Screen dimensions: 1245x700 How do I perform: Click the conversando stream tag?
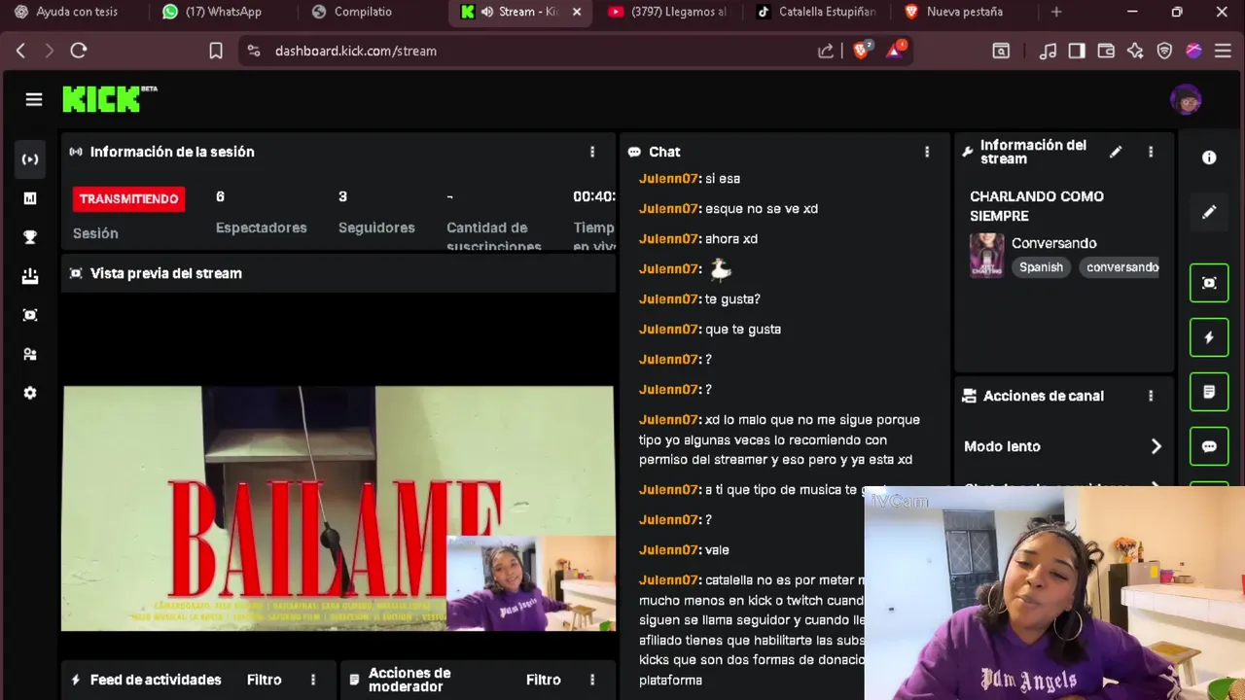coord(1120,267)
